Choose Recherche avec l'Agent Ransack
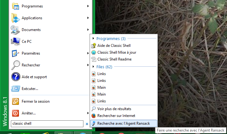 pos(123,123)
